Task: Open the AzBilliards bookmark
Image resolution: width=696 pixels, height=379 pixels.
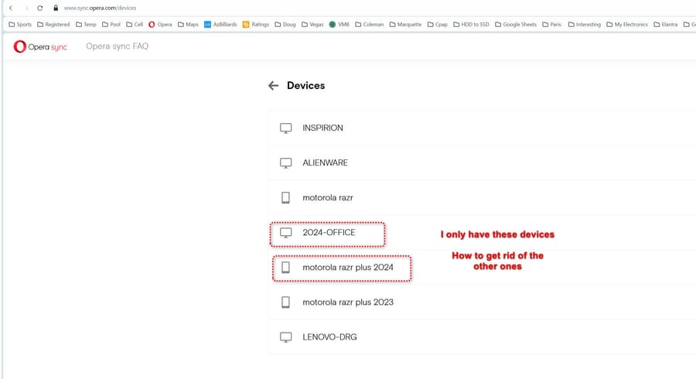Action: [220, 25]
